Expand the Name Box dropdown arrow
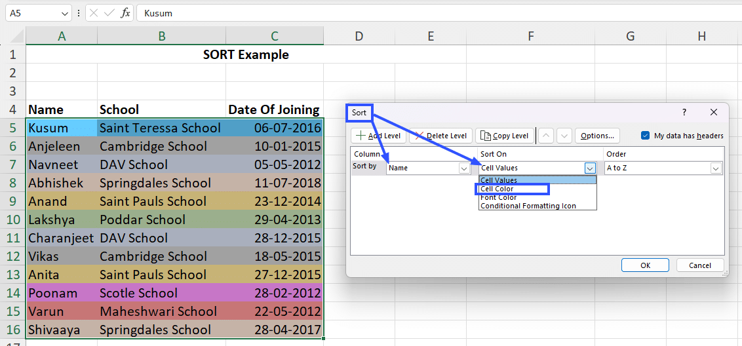 [x=65, y=14]
